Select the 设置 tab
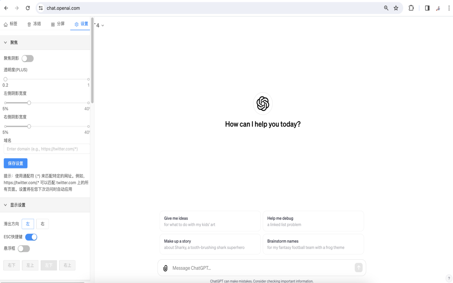The image size is (453, 283). click(x=81, y=24)
